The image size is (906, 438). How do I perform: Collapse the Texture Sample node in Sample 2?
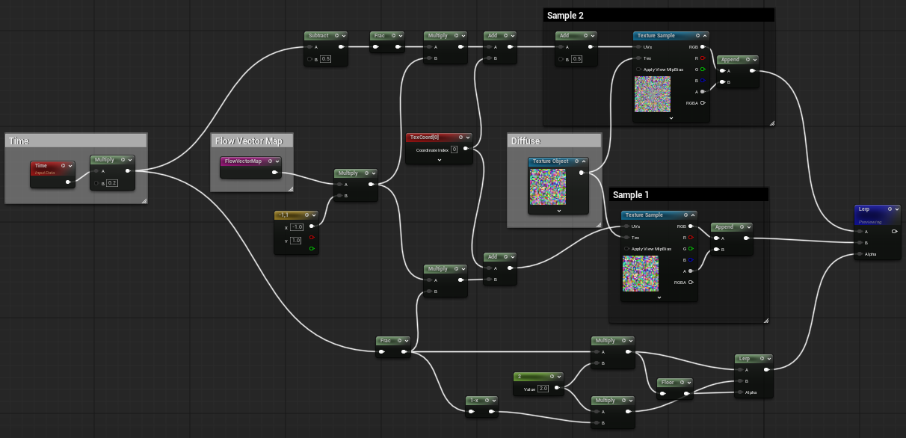pos(705,35)
